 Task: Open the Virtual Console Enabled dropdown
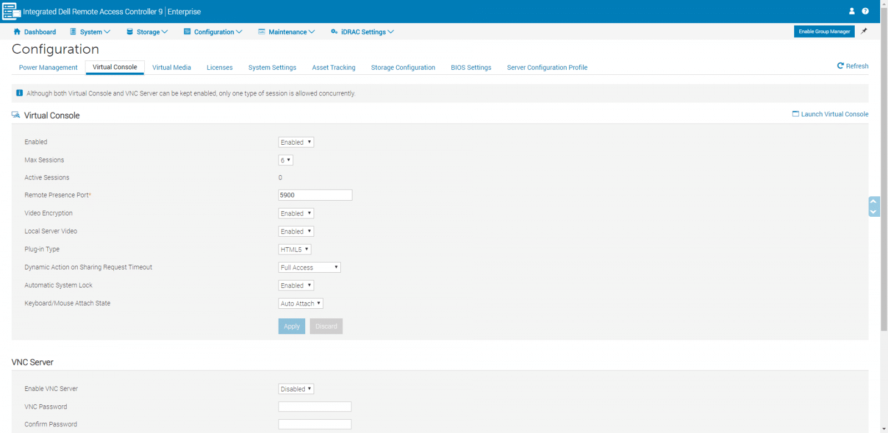tap(296, 142)
